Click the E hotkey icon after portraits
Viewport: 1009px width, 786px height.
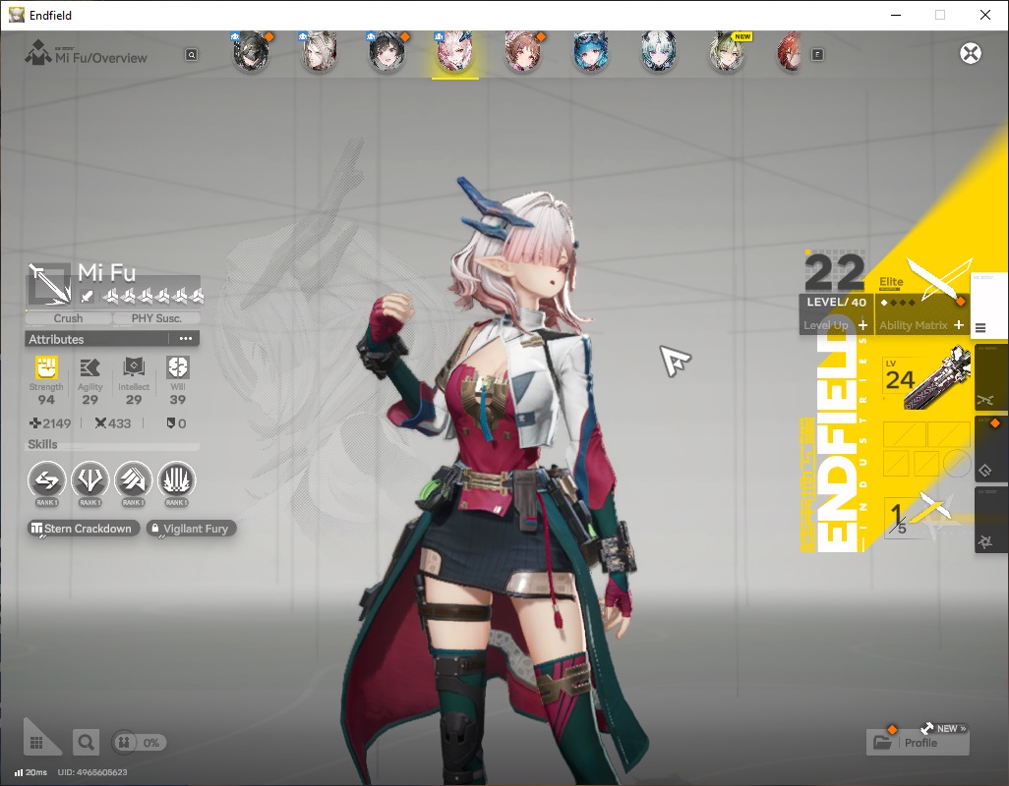point(817,55)
